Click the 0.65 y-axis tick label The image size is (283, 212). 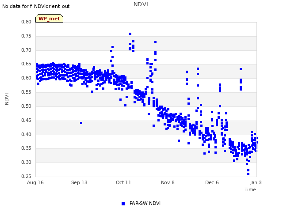point(27,64)
